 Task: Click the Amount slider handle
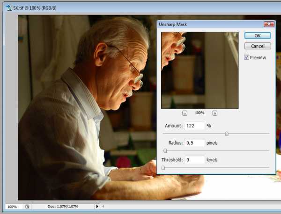(x=227, y=133)
